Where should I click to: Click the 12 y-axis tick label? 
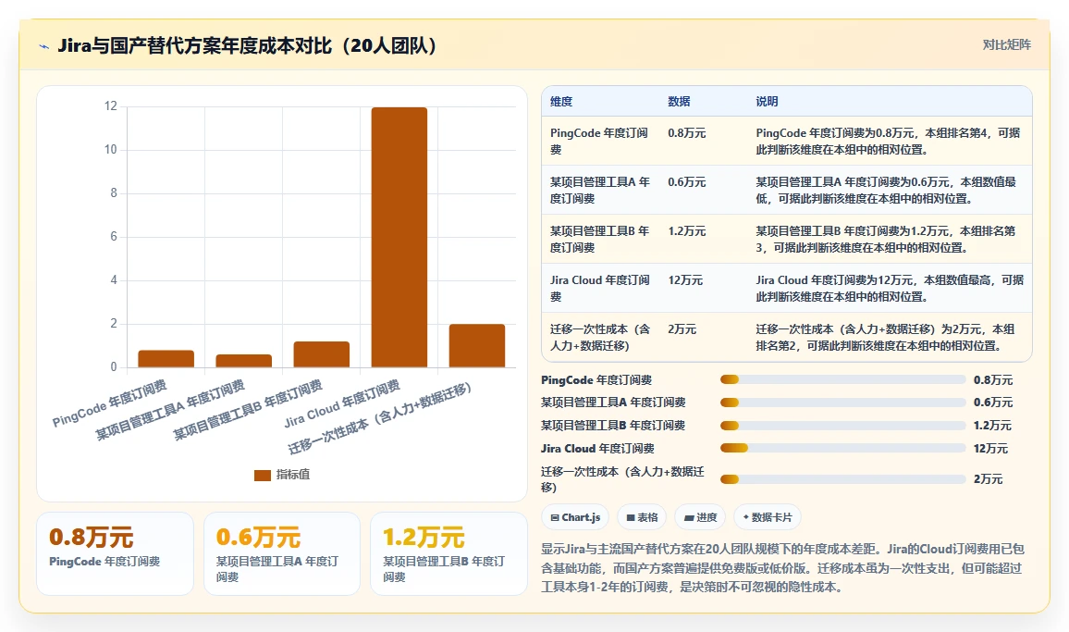(110, 105)
